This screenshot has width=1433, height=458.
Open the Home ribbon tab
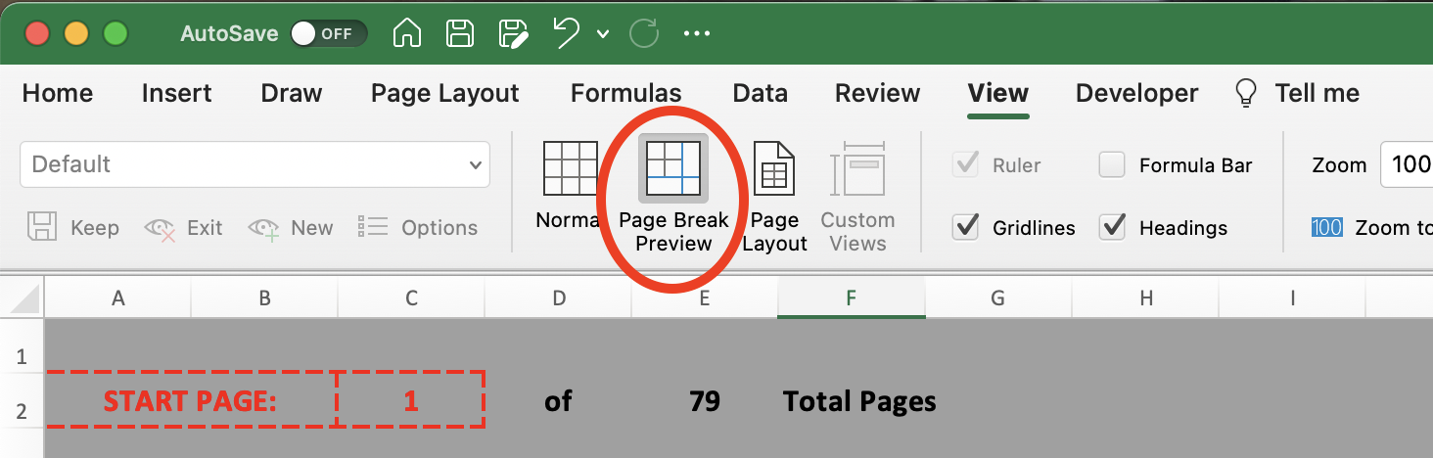point(58,93)
